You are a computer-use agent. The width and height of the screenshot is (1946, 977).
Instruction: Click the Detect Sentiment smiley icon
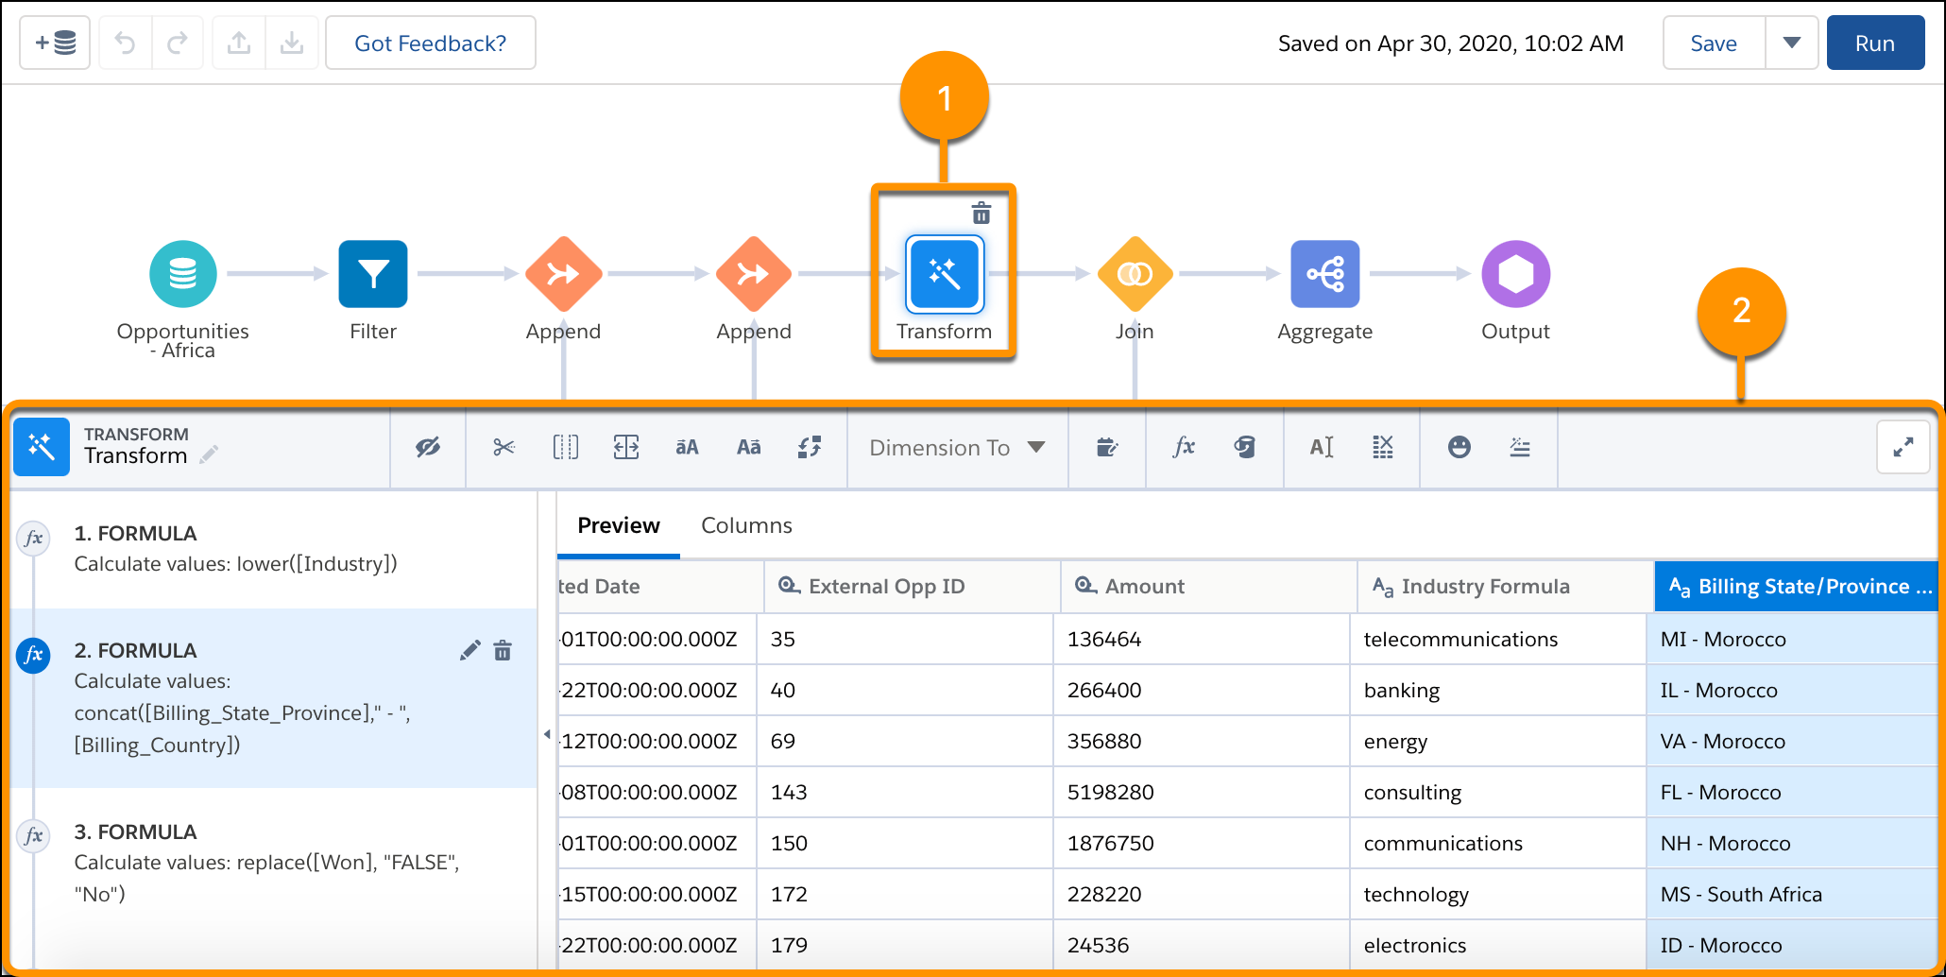pyautogui.click(x=1459, y=447)
